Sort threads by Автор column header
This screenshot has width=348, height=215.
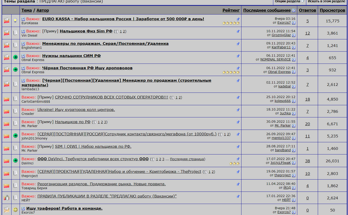click(x=43, y=10)
